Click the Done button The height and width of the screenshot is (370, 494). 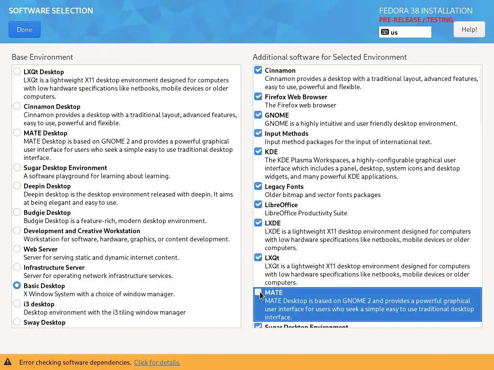coord(25,29)
